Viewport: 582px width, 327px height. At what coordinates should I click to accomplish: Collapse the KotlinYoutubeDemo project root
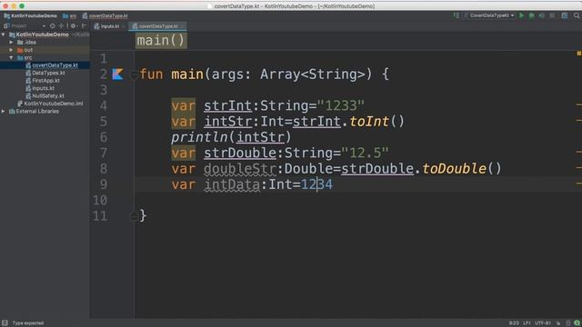pyautogui.click(x=4, y=35)
